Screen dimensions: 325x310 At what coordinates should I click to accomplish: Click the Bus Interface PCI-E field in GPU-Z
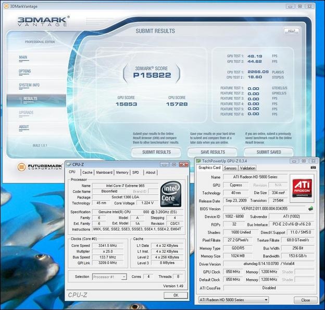tap(292, 224)
